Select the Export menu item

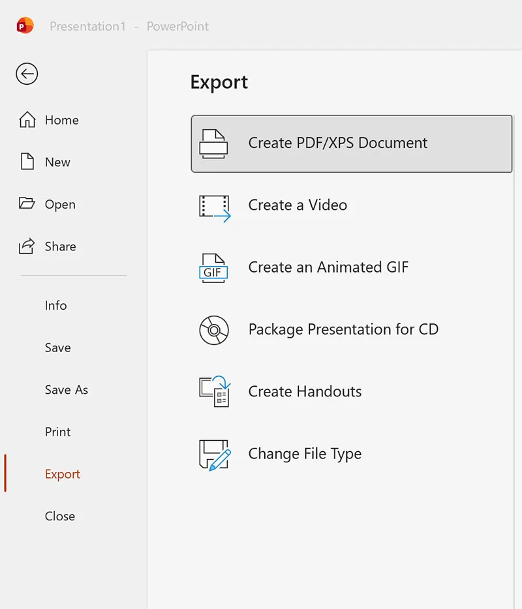[x=62, y=474]
